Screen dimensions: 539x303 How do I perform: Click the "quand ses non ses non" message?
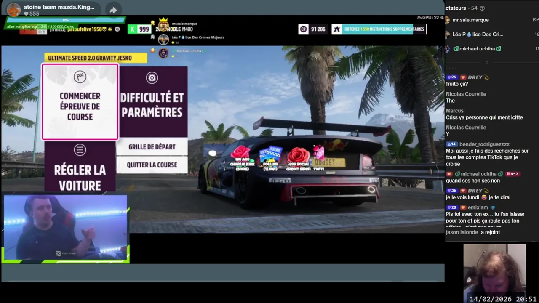[473, 181]
